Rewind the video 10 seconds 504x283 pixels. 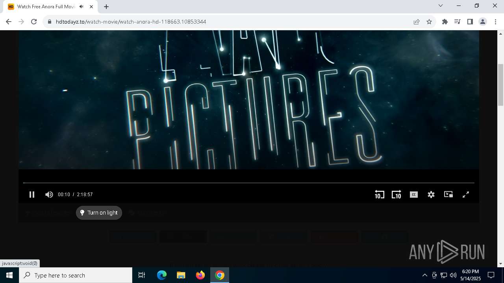(379, 195)
